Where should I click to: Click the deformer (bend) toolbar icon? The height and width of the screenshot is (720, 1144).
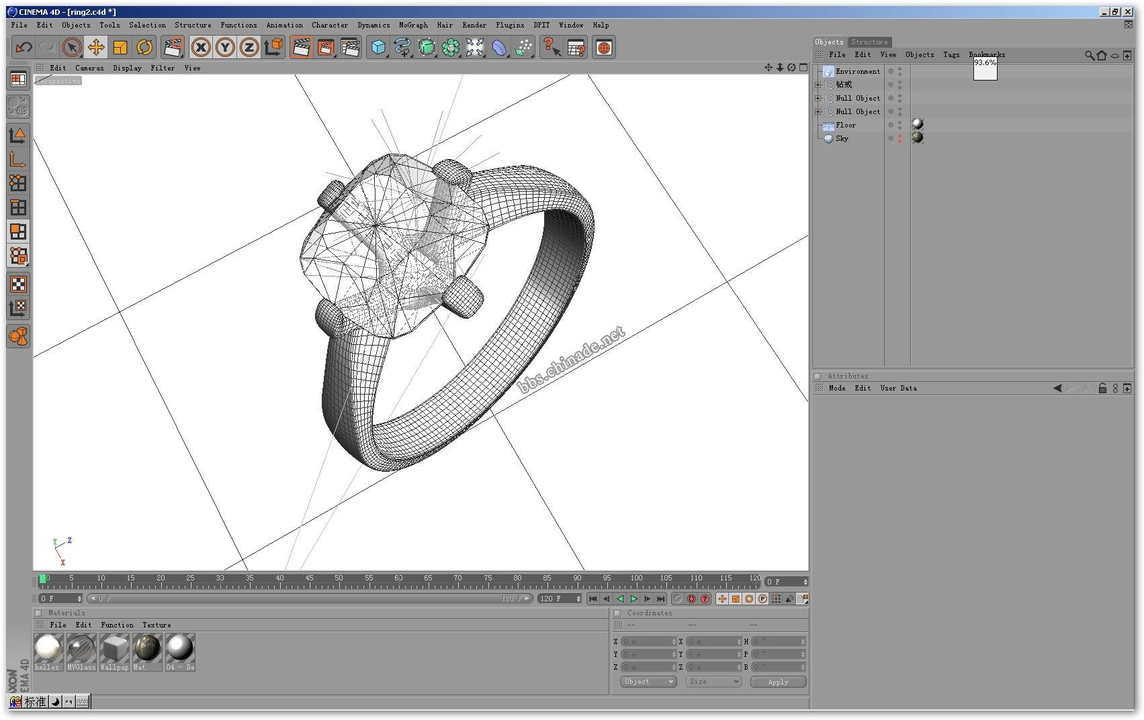(x=499, y=47)
